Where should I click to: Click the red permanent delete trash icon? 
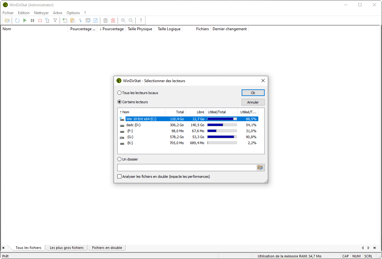pyautogui.click(x=113, y=20)
